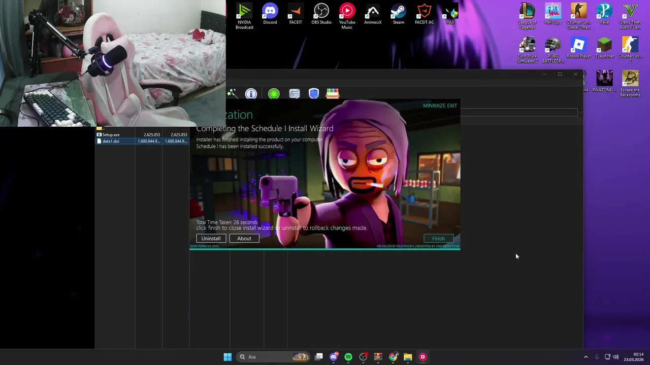Screen dimensions: 650x365
Task: Click the green Virus Scan icon in WinRAR
Action: [274, 93]
